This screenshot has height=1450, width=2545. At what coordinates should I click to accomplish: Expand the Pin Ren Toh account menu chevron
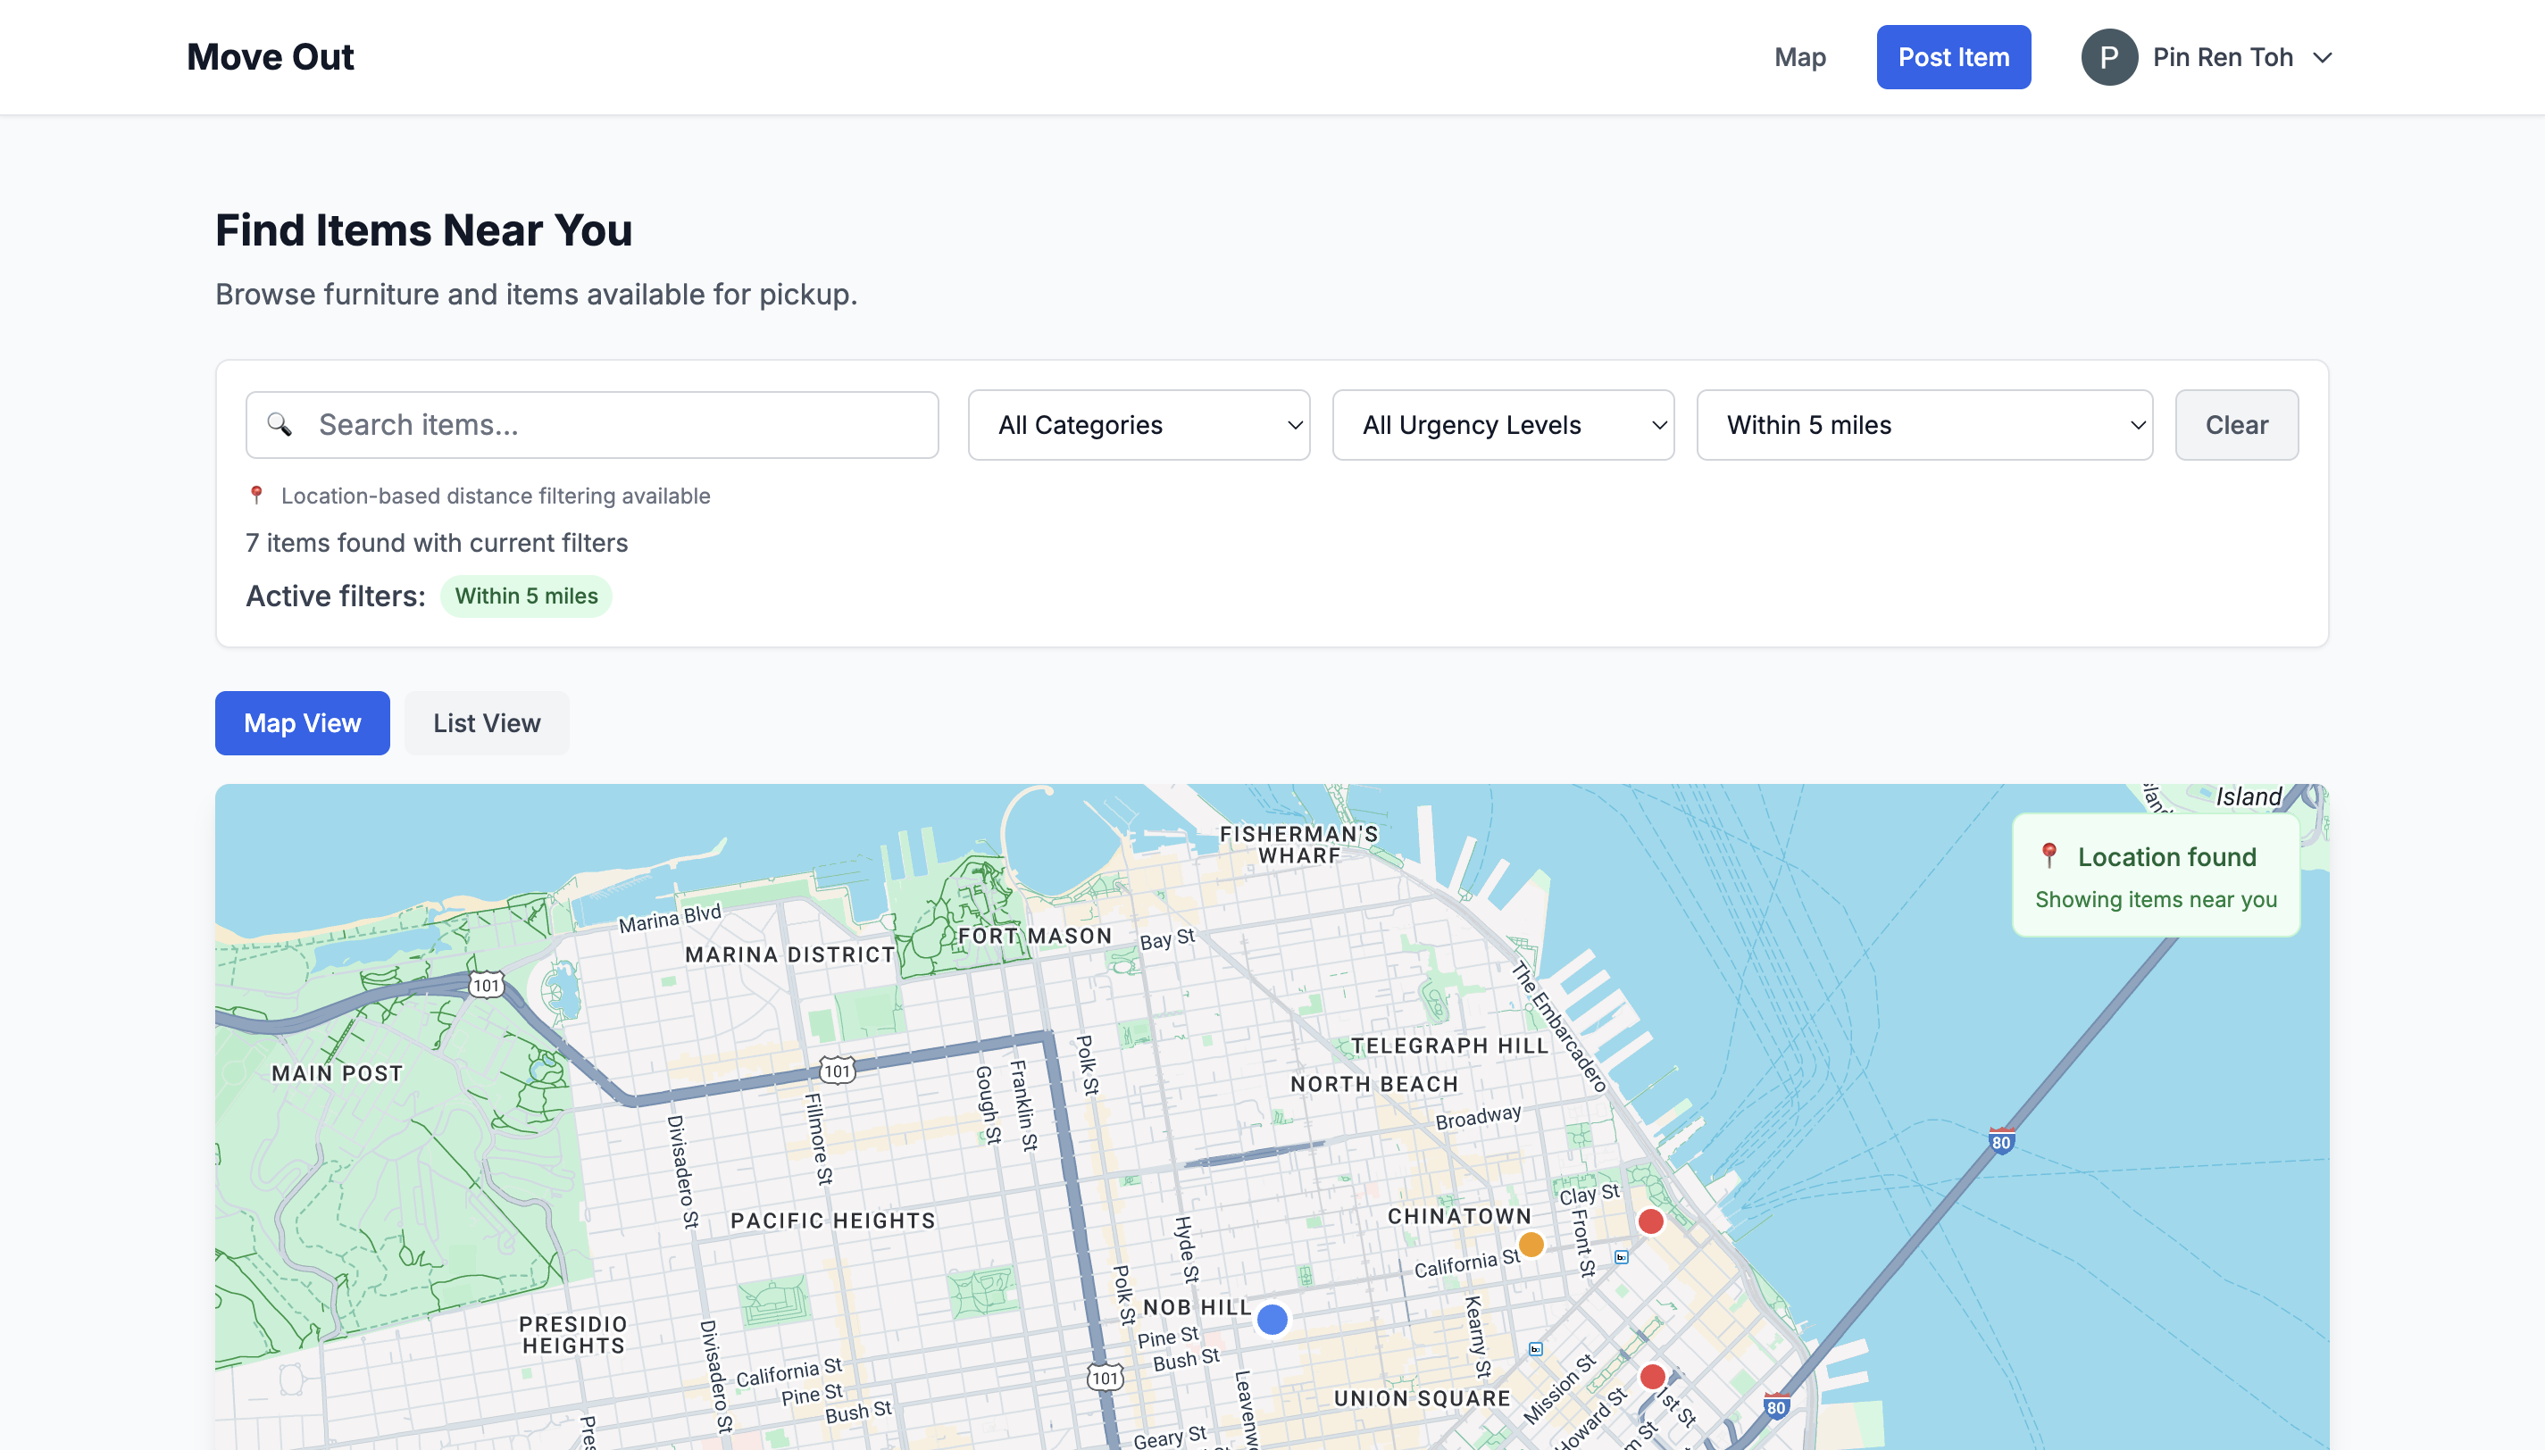pos(2322,58)
